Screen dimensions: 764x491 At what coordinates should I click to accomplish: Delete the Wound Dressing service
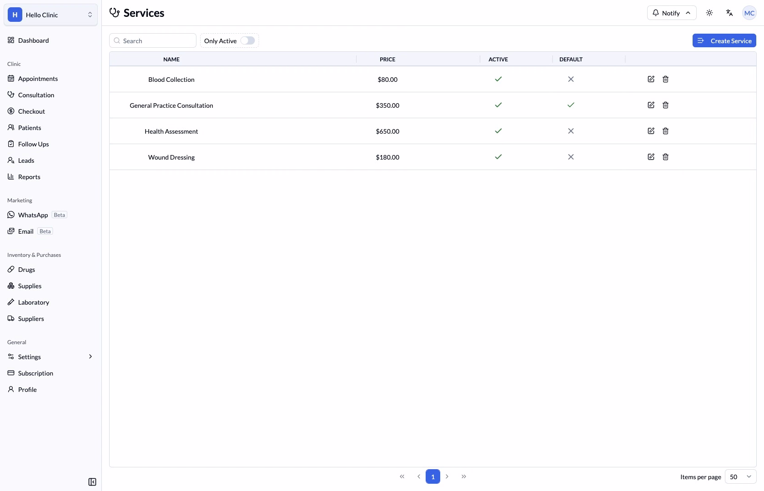click(x=665, y=157)
